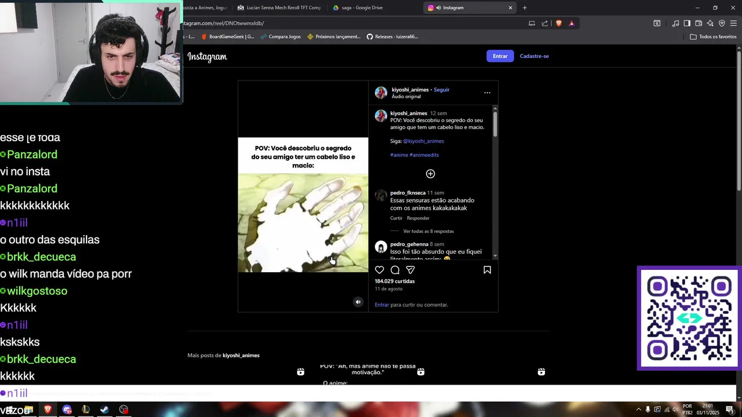The image size is (742, 417).
Task: Click the Cadastre-se link
Action: [534, 56]
